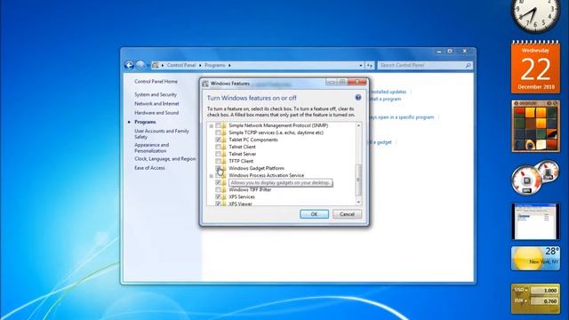
Task: Click the Back arrow in Control Panel
Action: coord(129,65)
